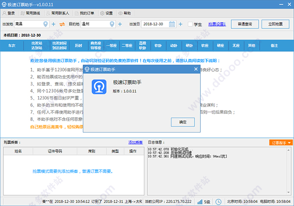
Task: Click 确定 in the version dialog
Action: click(183, 122)
